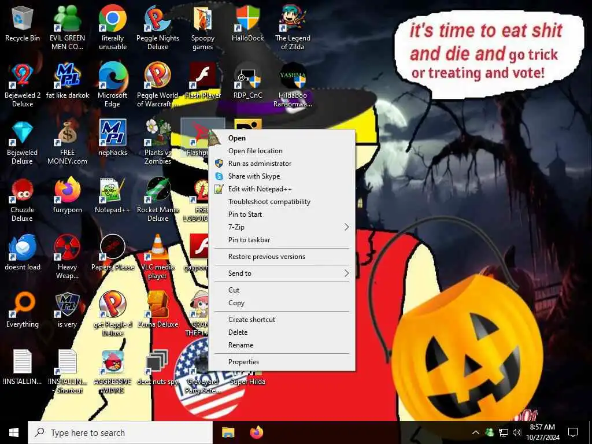
Task: Open Firefox from the taskbar
Action: click(257, 432)
